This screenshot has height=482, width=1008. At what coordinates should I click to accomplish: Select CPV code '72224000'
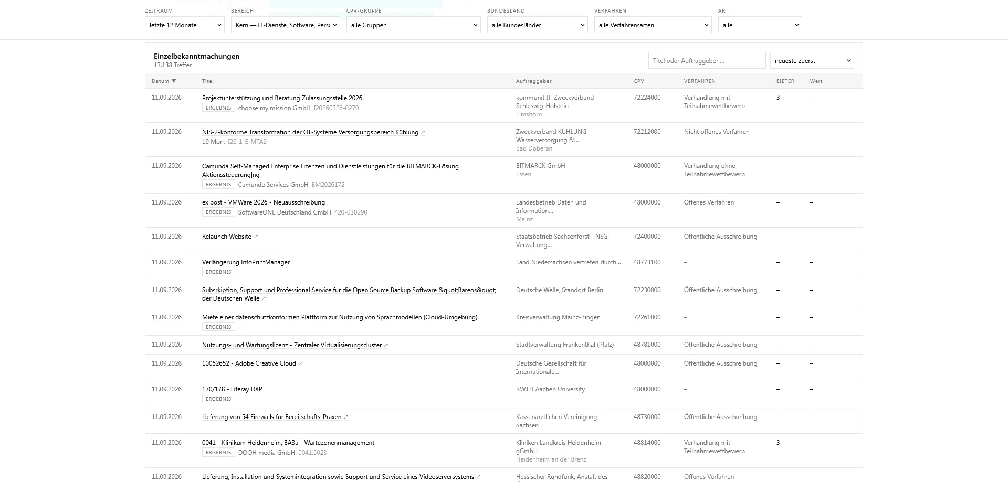647,98
